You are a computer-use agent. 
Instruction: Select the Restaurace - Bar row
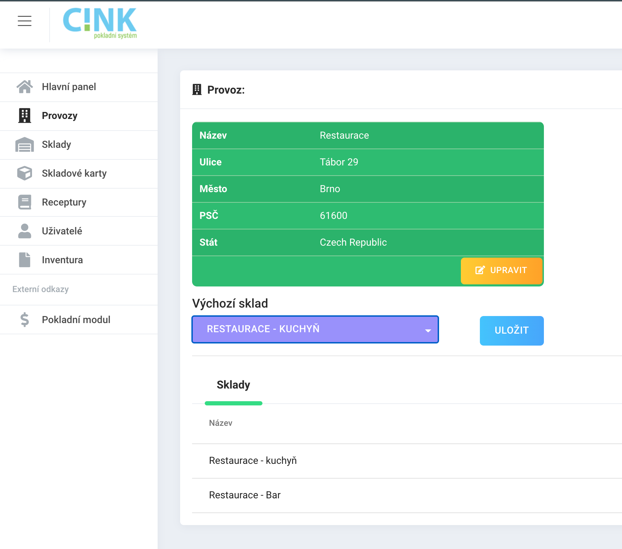(x=407, y=495)
